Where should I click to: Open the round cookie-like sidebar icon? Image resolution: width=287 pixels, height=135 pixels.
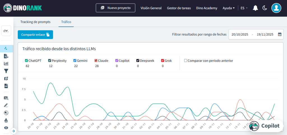point(6,113)
